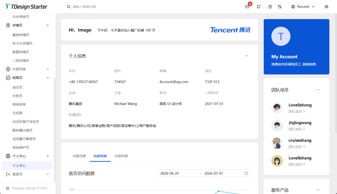Collapse the 结果页 menu chevron
The height and width of the screenshot is (194, 337).
(48, 78)
